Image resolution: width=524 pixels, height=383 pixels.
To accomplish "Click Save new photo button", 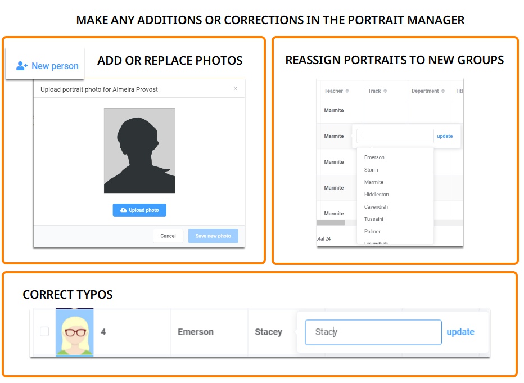I will tap(213, 236).
